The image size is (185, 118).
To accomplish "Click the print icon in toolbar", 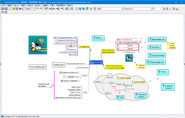I will [20, 9].
